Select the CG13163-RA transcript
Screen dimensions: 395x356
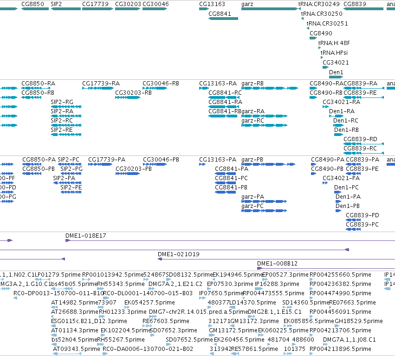click(204, 88)
